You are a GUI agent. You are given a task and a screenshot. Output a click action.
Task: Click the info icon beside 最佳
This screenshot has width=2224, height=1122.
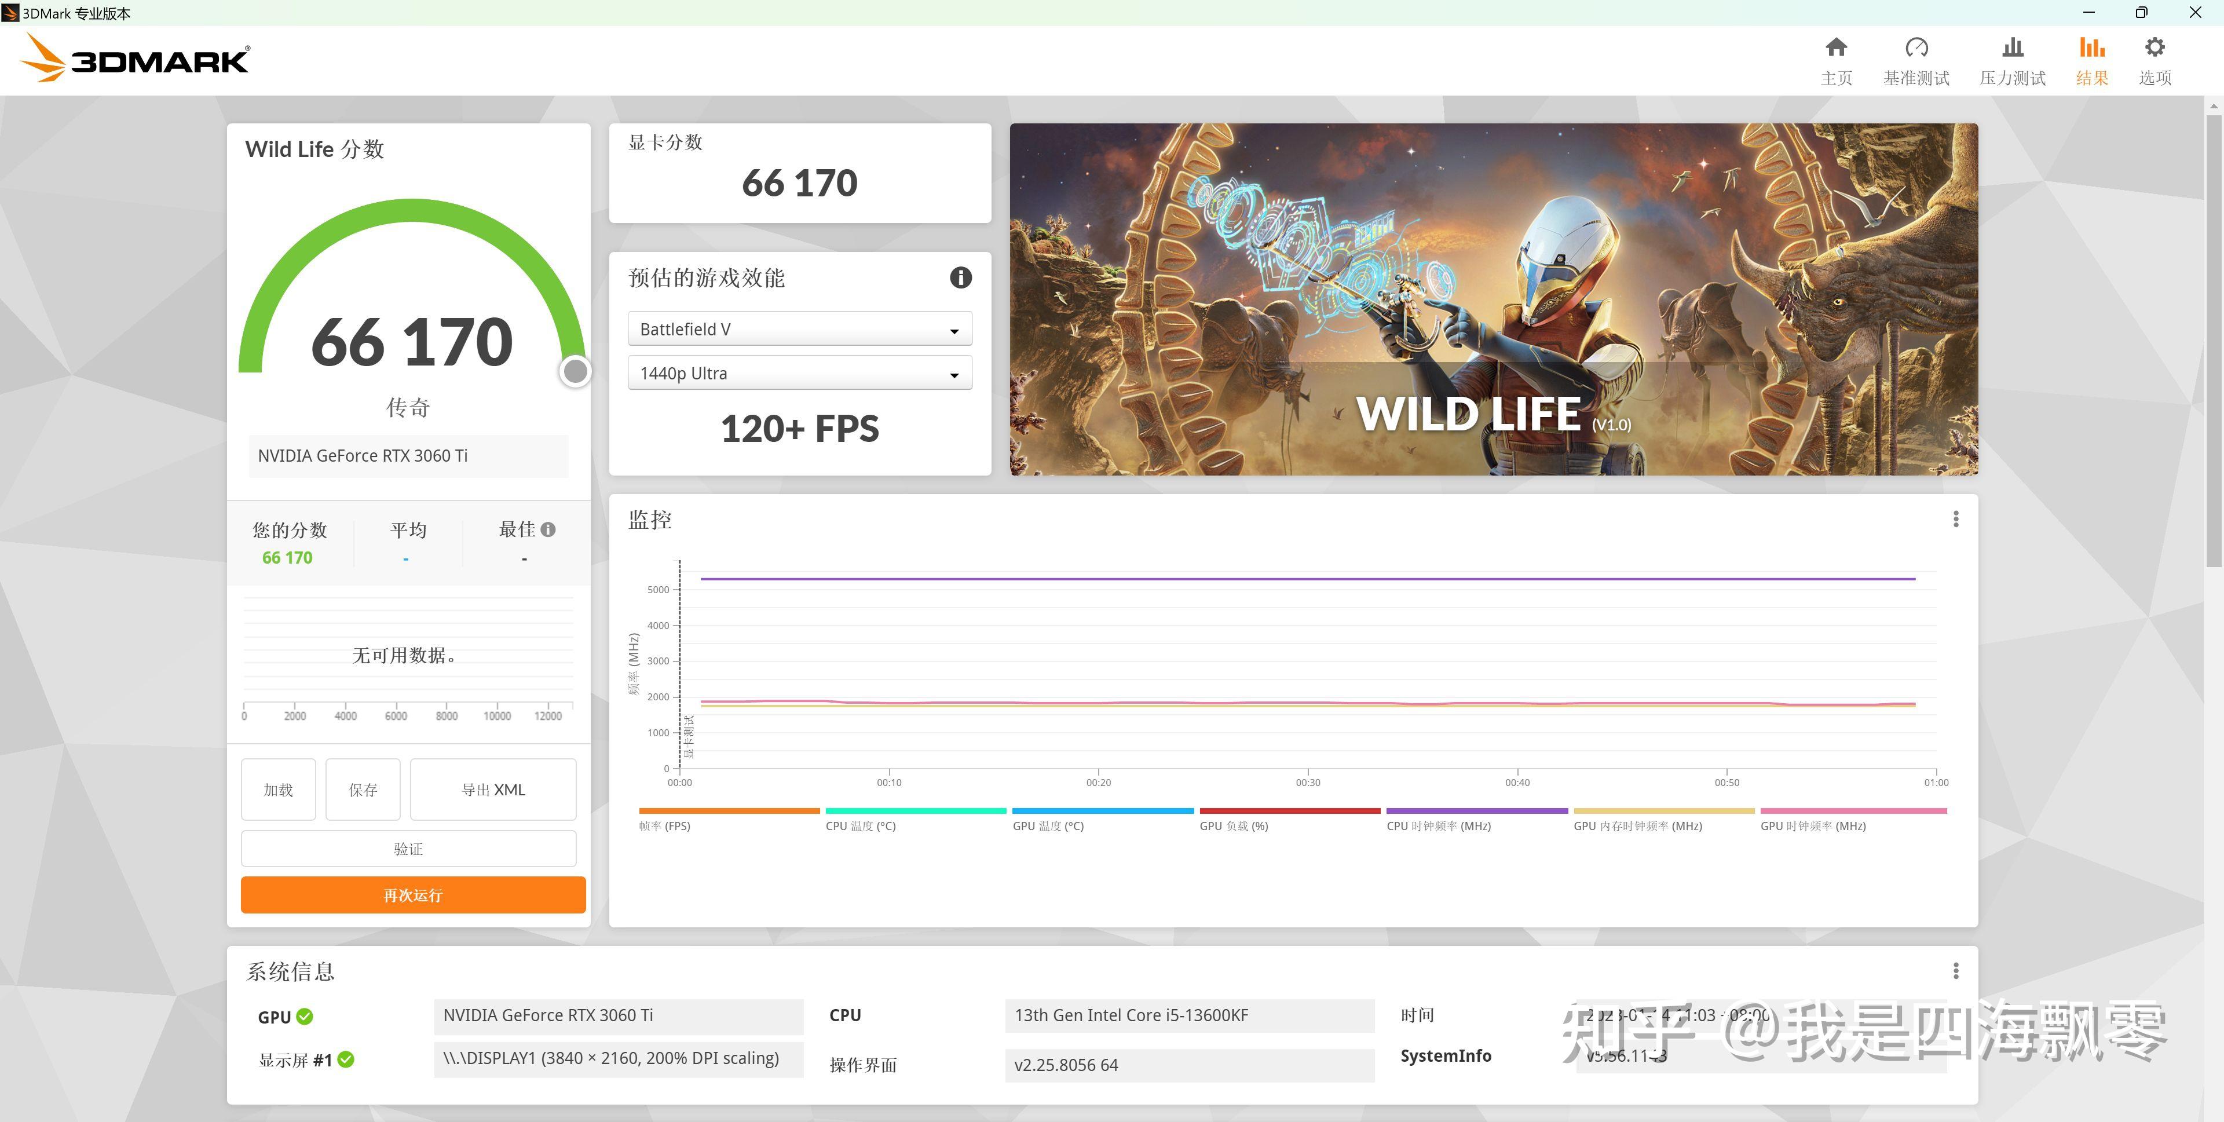548,529
